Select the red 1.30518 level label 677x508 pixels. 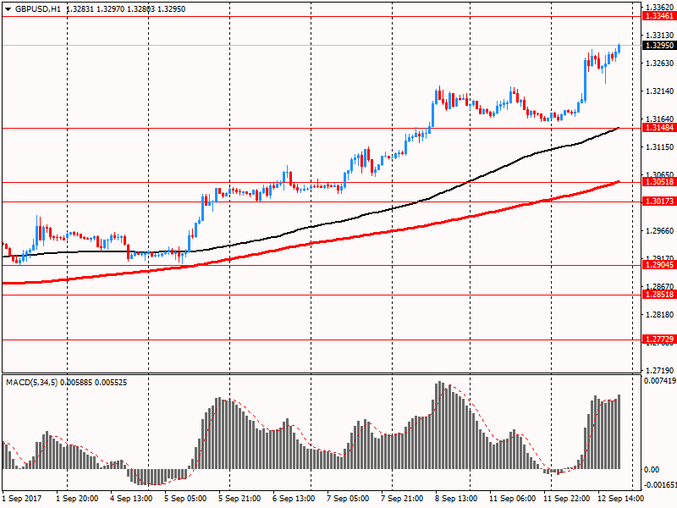click(659, 182)
